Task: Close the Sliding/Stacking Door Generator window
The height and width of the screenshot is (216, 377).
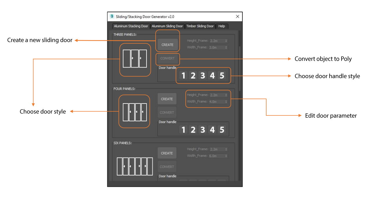Action: [237, 17]
